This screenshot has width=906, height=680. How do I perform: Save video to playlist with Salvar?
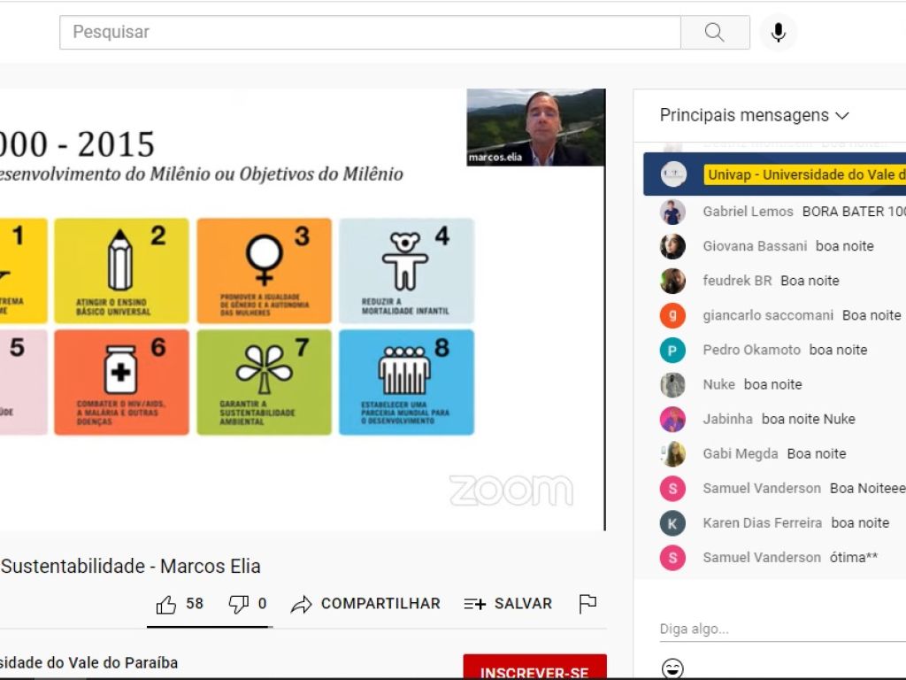[508, 604]
